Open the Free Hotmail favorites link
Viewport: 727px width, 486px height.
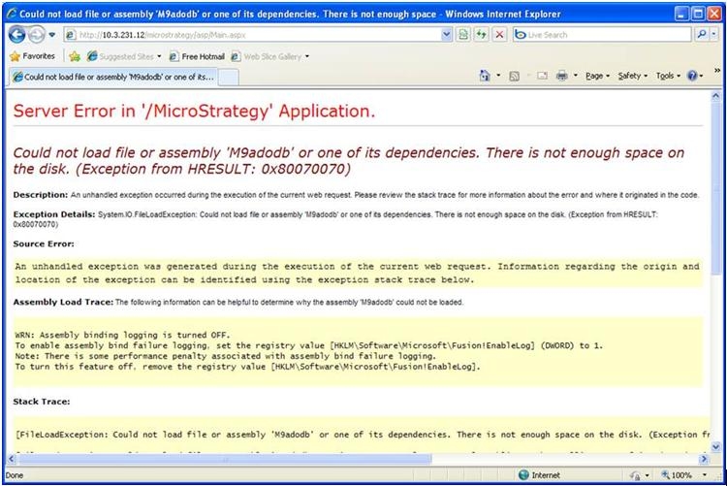[197, 56]
